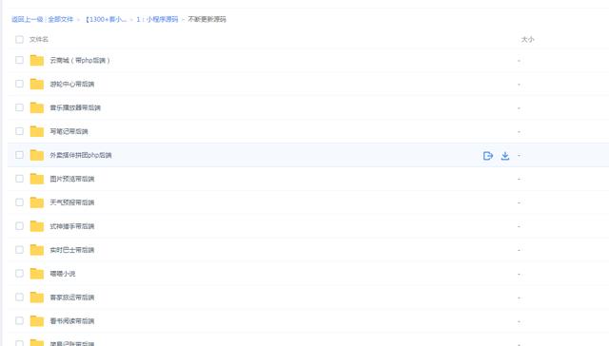This screenshot has height=346, width=609.
Task: Open the 1：小程序源码 breadcrumb folder
Action: coord(157,19)
